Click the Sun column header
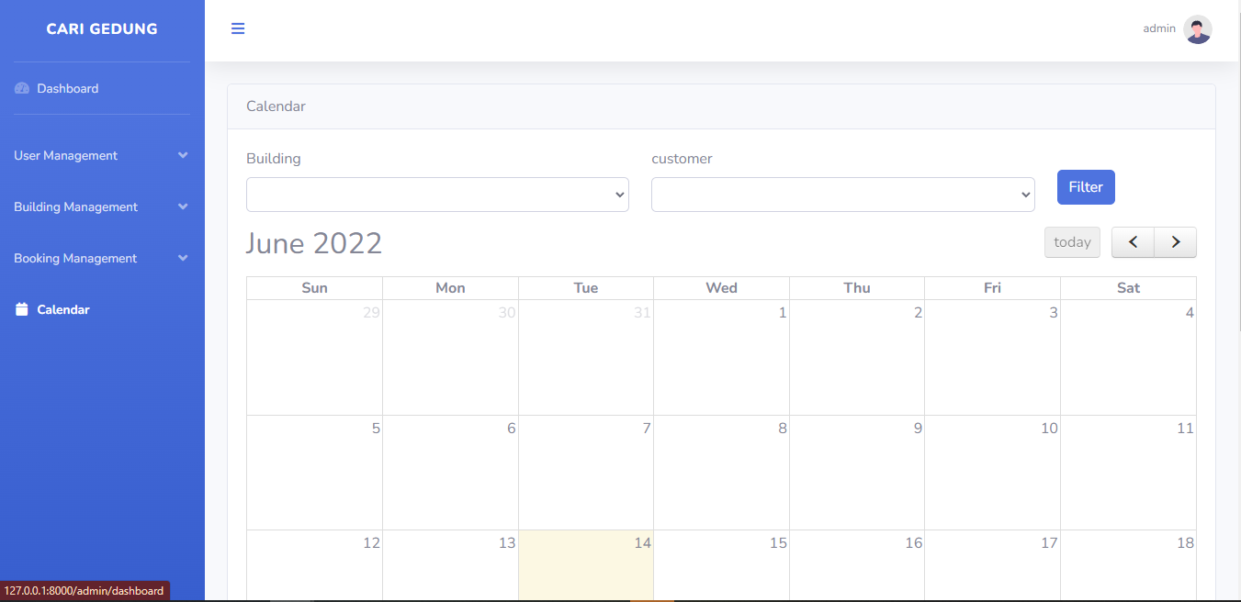1241x602 pixels. pyautogui.click(x=314, y=288)
